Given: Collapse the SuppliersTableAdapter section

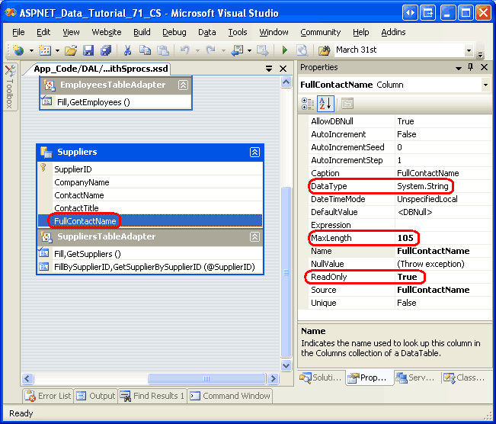Looking at the screenshot, I should pyautogui.click(x=254, y=237).
